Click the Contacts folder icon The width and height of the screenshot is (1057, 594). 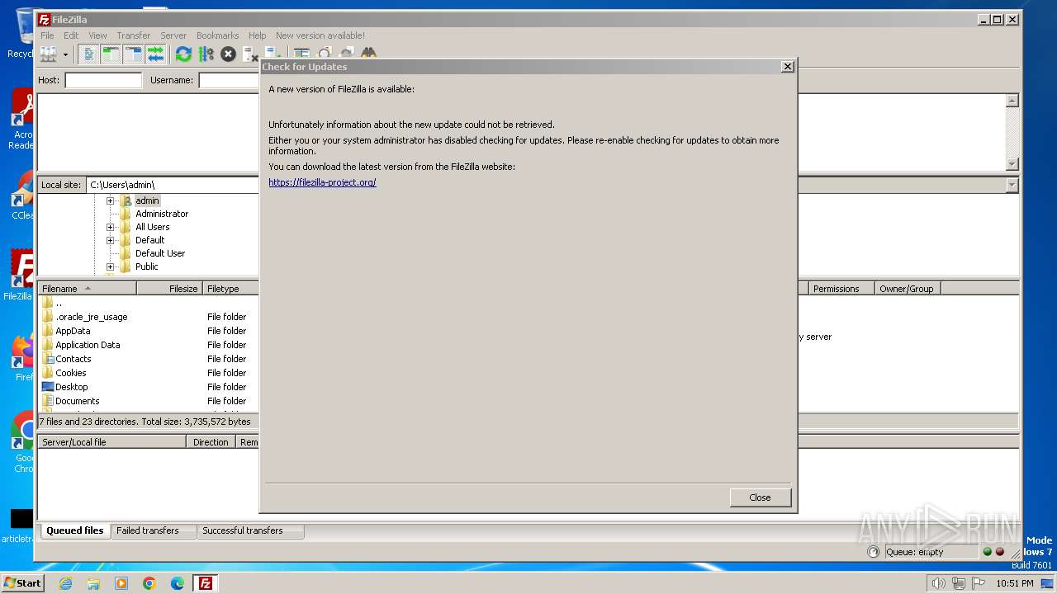[48, 359]
